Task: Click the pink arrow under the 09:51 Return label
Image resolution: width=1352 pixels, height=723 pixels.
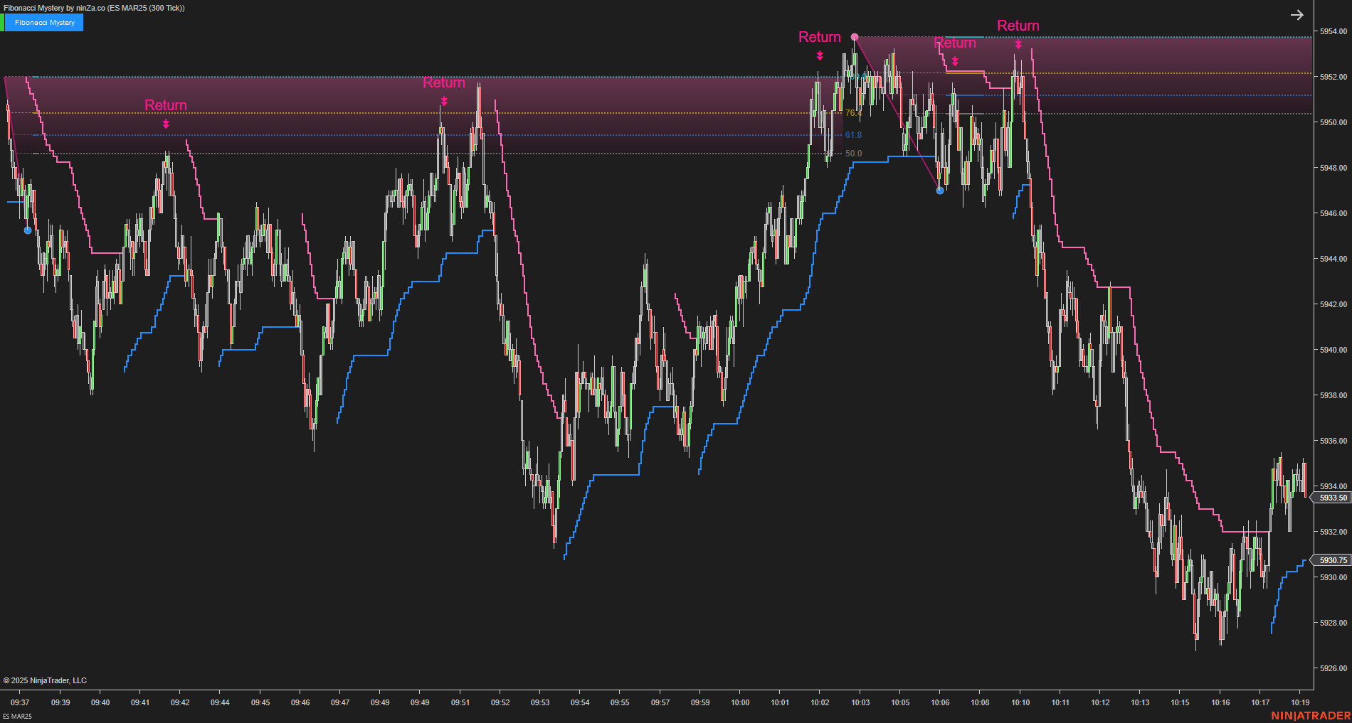Action: click(x=443, y=102)
